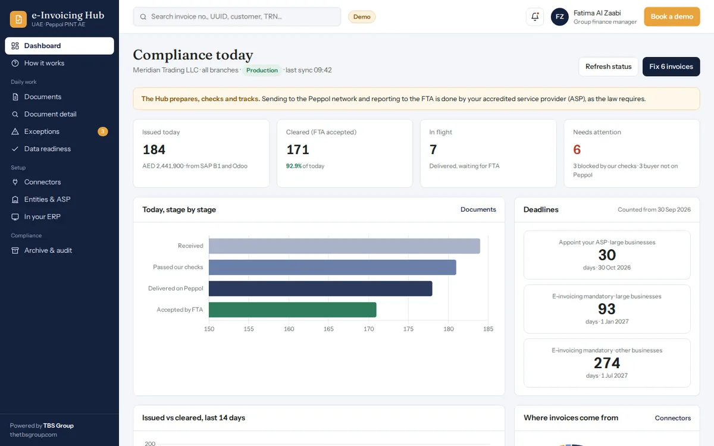Click the Archive & audit box icon
714x446 pixels.
click(15, 250)
